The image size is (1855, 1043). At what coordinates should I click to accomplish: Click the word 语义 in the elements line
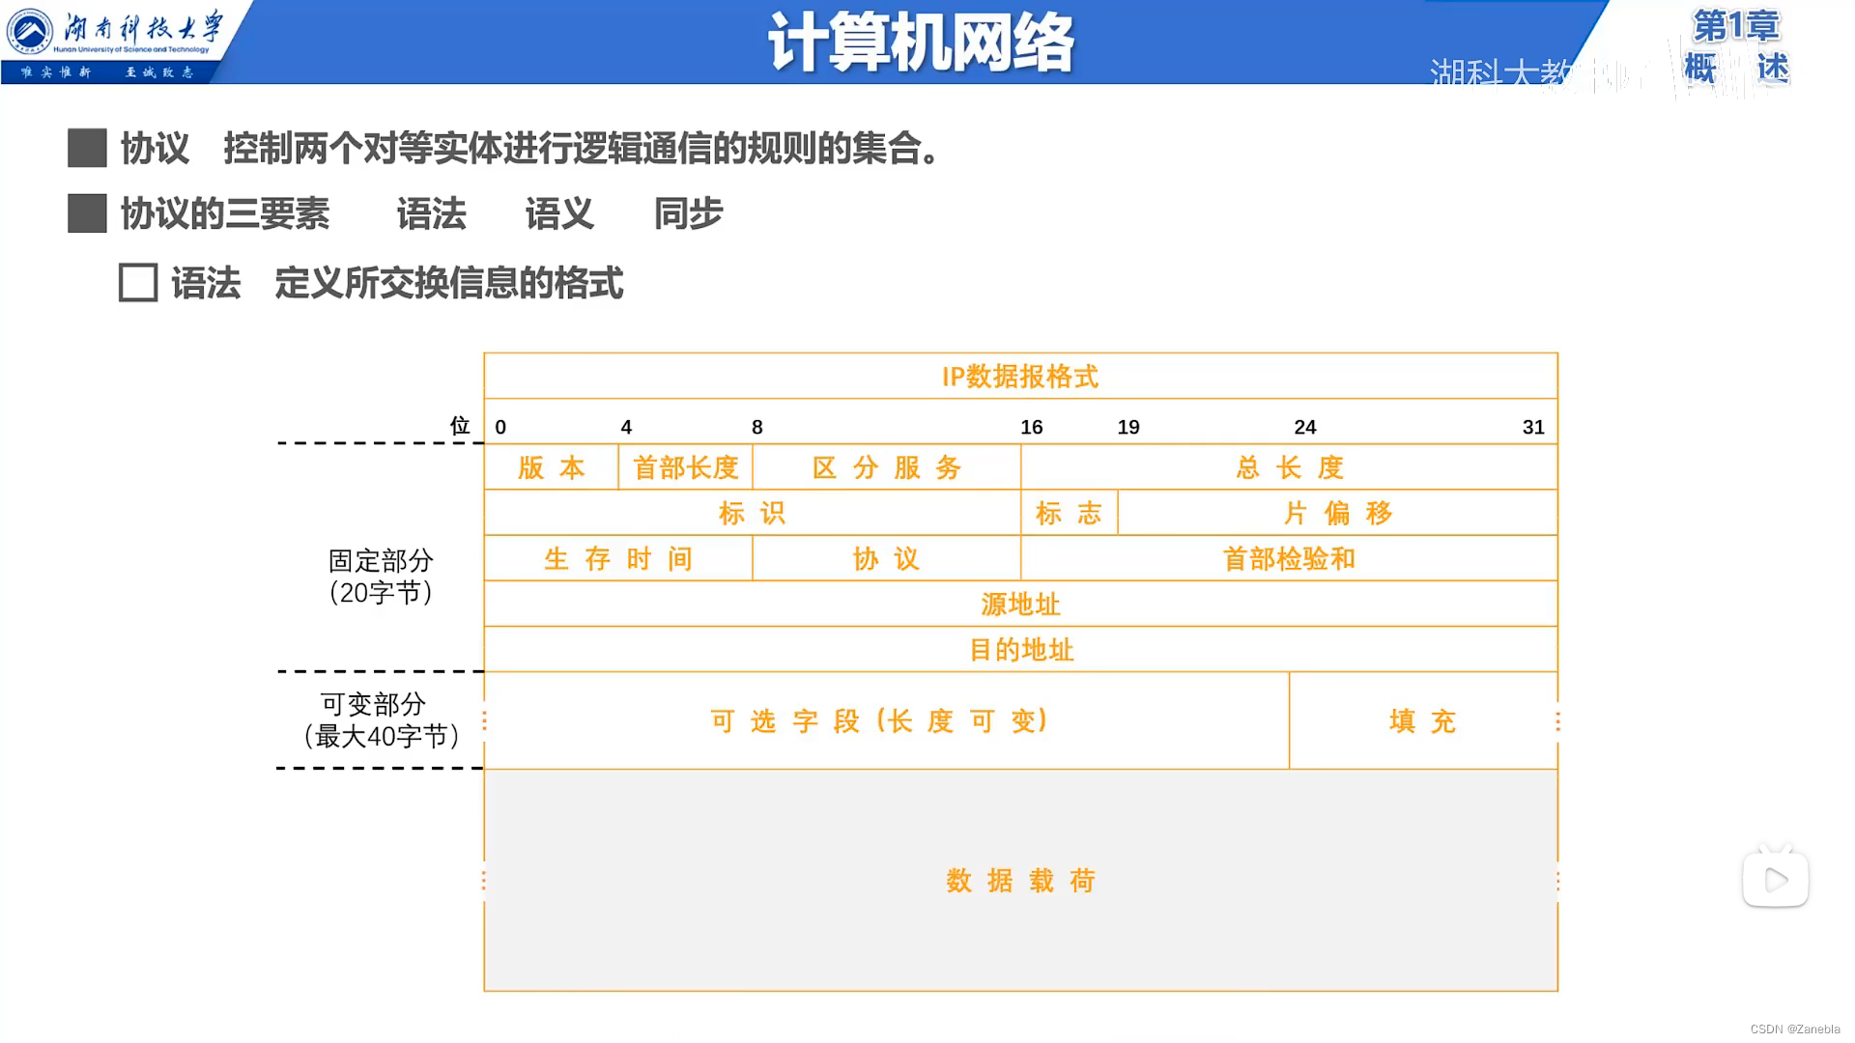559,213
